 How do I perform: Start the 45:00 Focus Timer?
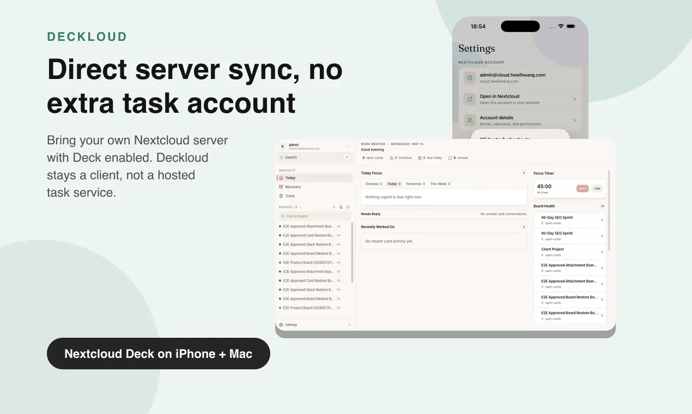[x=582, y=188]
